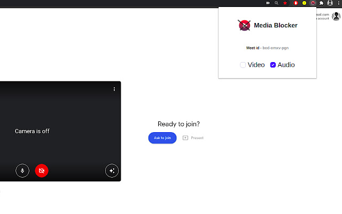Open Chrome three-dot menu
This screenshot has width=342, height=214.
point(338,3)
